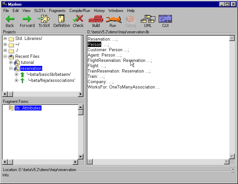The height and width of the screenshot is (184, 238).
Task: Select lib: Attributes fragment form
Action: pyautogui.click(x=28, y=108)
